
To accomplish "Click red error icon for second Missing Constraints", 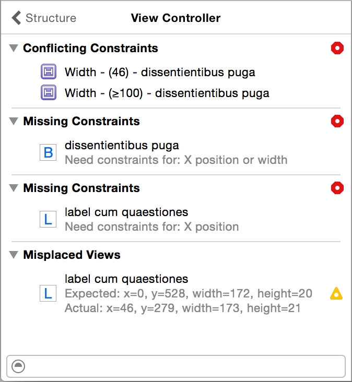I will click(x=337, y=188).
